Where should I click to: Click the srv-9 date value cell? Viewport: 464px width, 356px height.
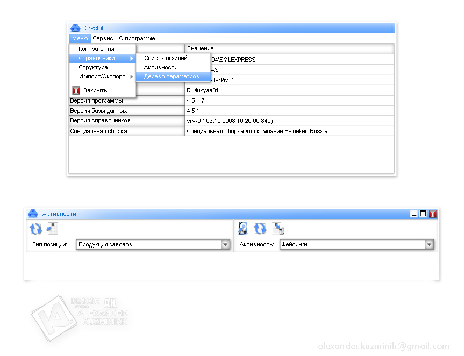[x=289, y=121]
